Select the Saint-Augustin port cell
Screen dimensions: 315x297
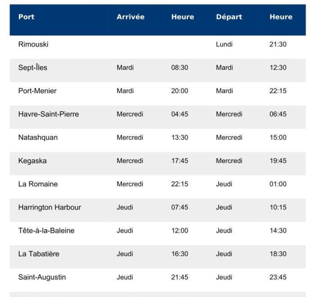click(x=42, y=277)
